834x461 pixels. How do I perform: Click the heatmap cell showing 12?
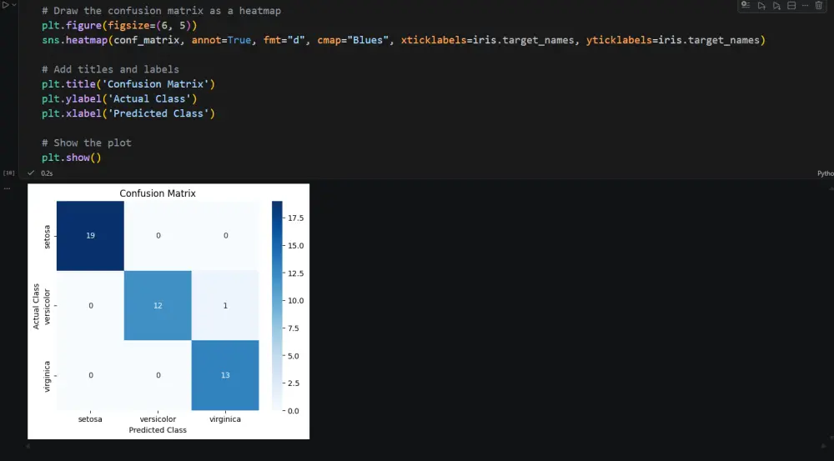pos(158,305)
